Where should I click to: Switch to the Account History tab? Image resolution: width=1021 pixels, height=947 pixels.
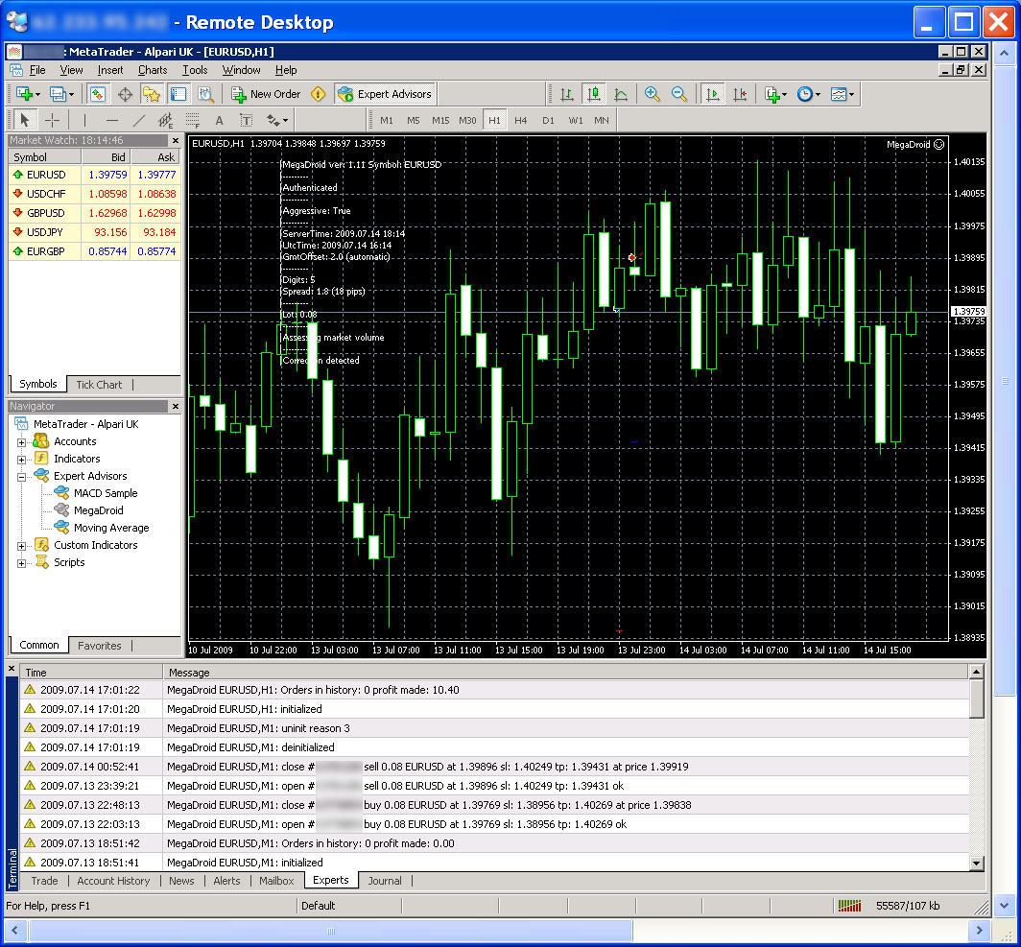click(113, 881)
